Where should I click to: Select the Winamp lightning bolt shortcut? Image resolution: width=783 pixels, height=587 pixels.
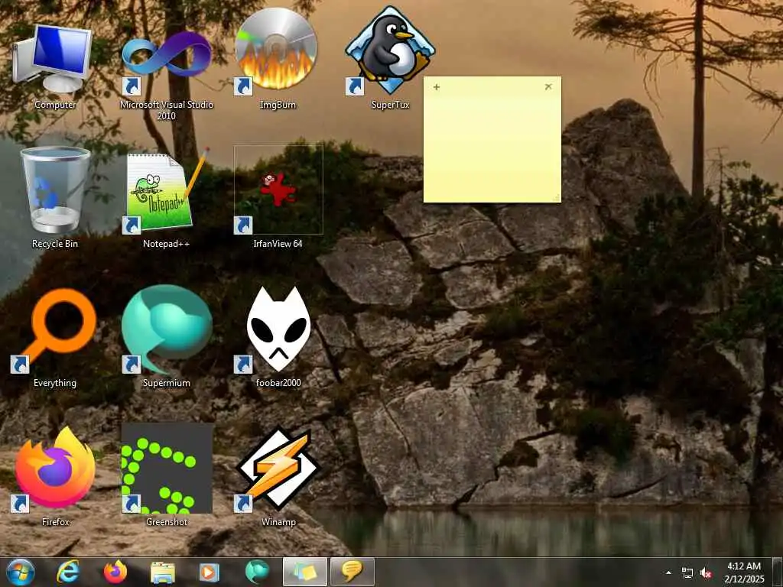point(278,469)
